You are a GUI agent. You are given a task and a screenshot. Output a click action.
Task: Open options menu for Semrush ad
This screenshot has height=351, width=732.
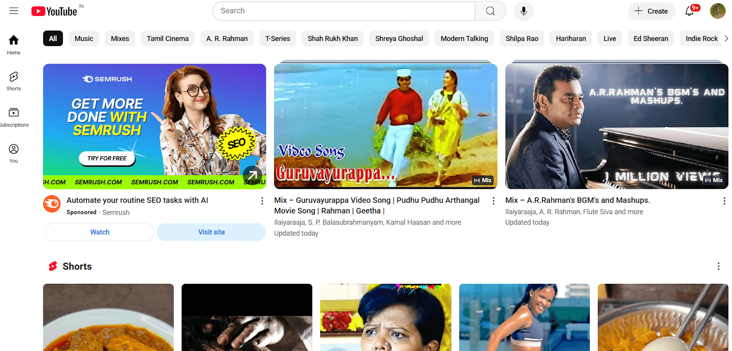(x=262, y=201)
